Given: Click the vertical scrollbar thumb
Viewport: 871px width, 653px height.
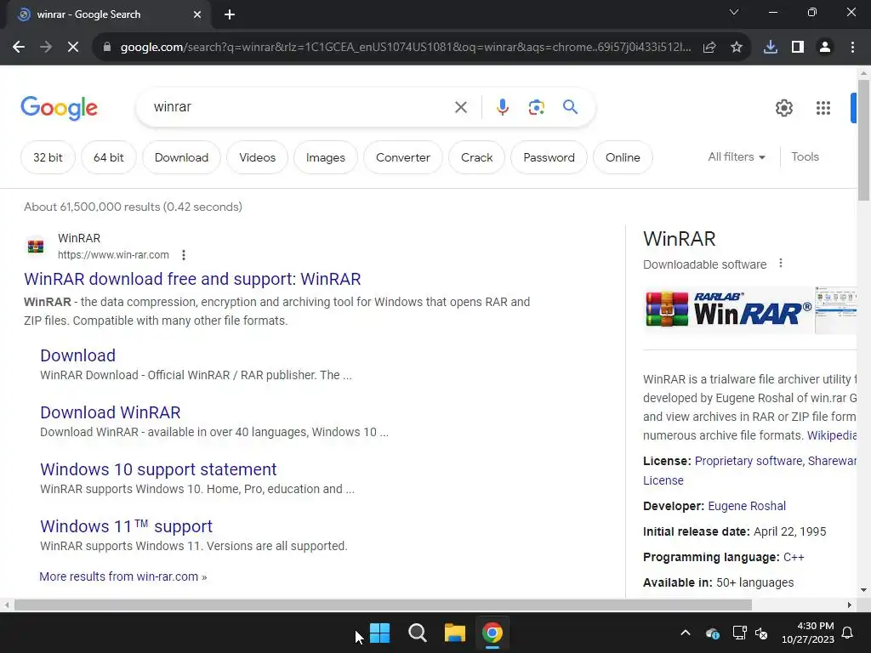Looking at the screenshot, I should 863,140.
